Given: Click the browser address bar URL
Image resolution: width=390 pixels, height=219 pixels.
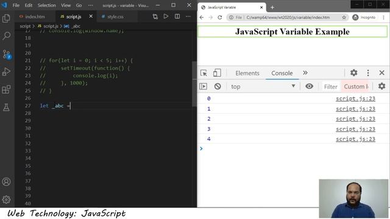Looking at the screenshot, I should click(288, 18).
